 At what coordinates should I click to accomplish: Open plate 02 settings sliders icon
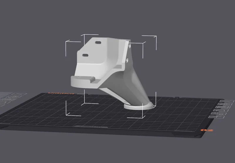click(219, 114)
